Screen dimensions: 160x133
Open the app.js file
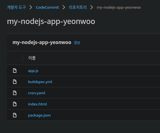(33, 71)
